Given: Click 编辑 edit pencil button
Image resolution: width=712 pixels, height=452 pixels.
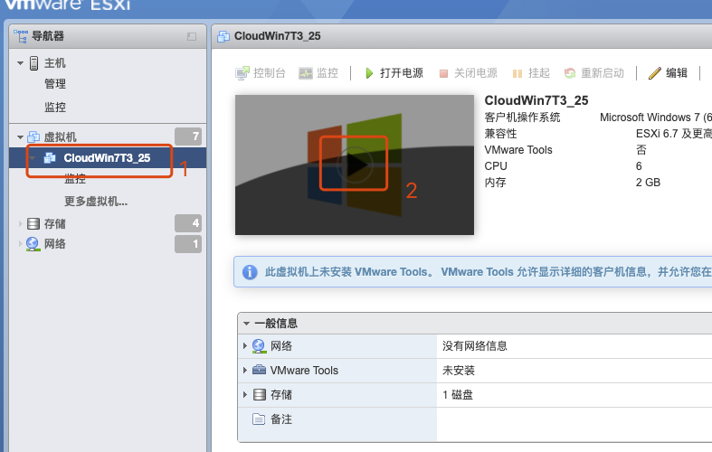Looking at the screenshot, I should pyautogui.click(x=668, y=73).
